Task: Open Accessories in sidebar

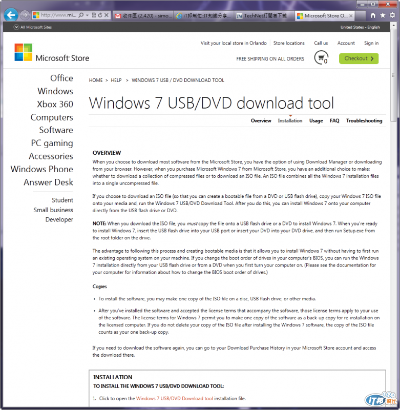Action: 51,156
